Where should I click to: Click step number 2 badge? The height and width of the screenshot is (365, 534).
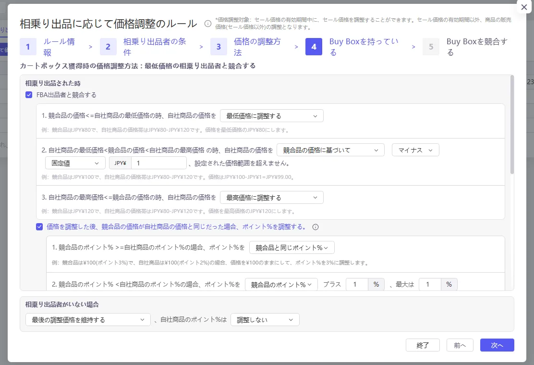pos(108,47)
